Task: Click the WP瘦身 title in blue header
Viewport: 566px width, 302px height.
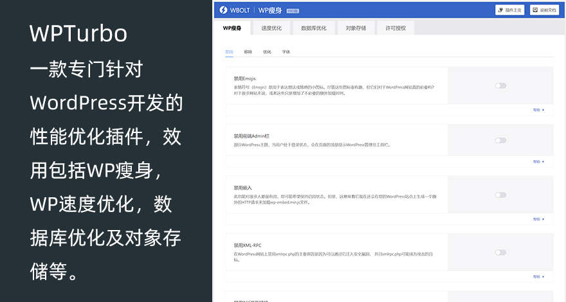Action: [x=270, y=10]
